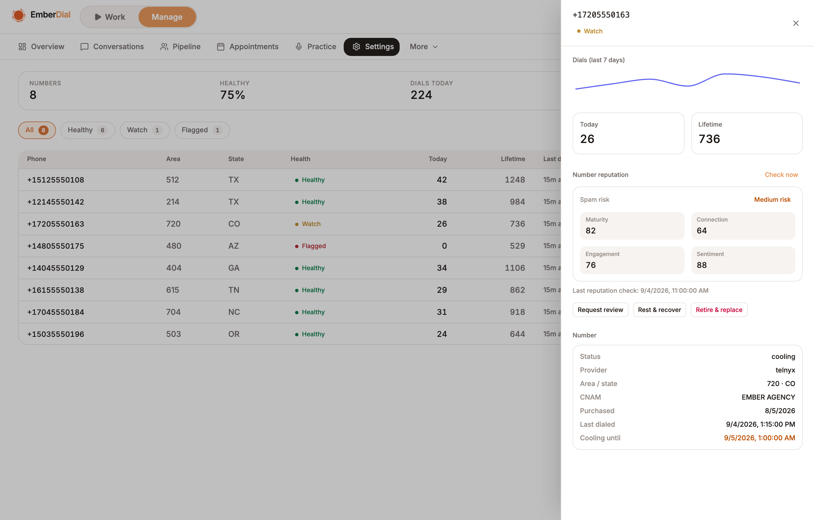This screenshot has width=814, height=520.
Task: Click the Lifetime 736 card
Action: [x=747, y=134]
